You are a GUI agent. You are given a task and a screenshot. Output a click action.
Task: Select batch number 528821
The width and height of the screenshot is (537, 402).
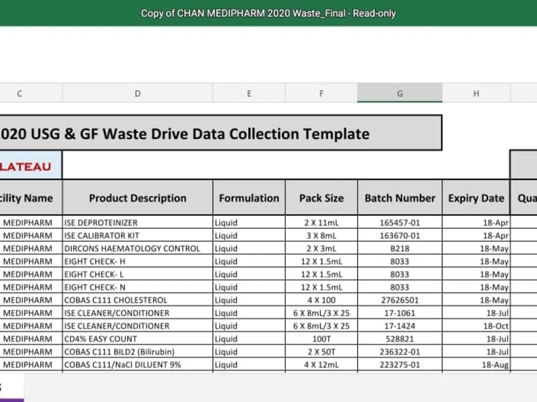pos(400,339)
